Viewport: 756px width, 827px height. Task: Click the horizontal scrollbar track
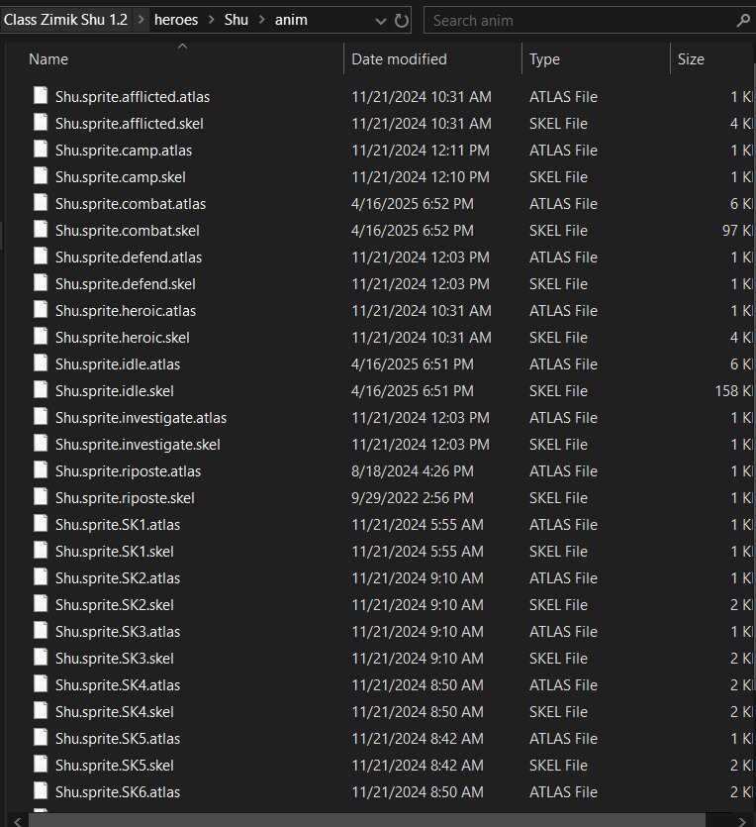tap(367, 820)
